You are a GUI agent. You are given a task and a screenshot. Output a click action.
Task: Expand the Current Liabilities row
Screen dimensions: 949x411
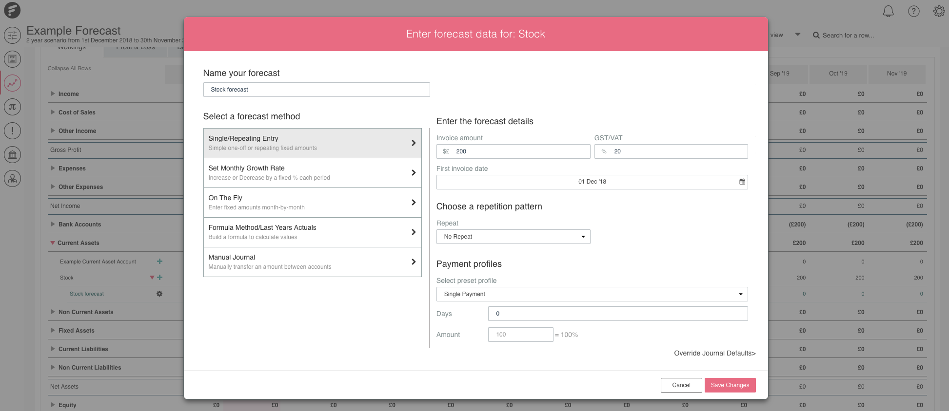[53, 349]
